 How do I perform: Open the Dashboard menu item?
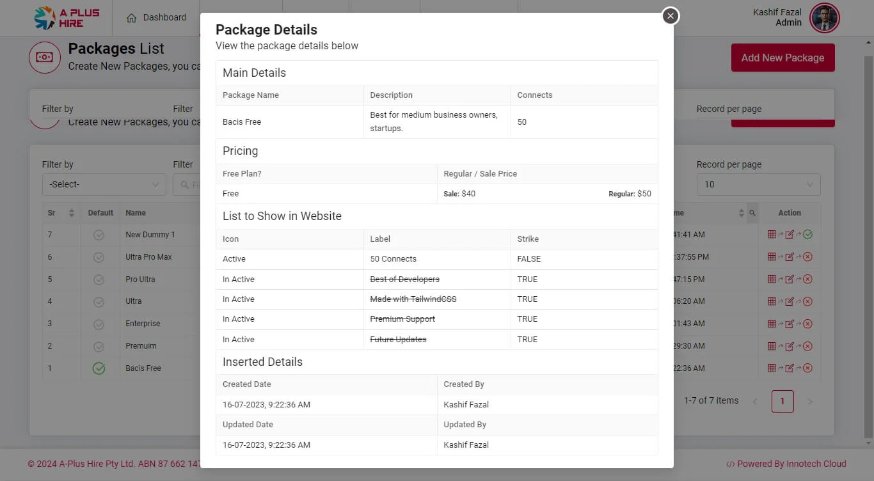[x=157, y=18]
